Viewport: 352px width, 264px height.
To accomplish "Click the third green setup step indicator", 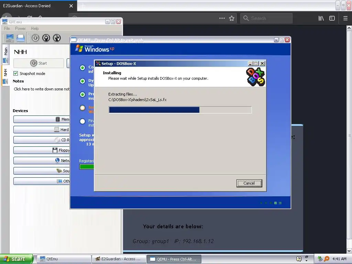I will 82,95.
